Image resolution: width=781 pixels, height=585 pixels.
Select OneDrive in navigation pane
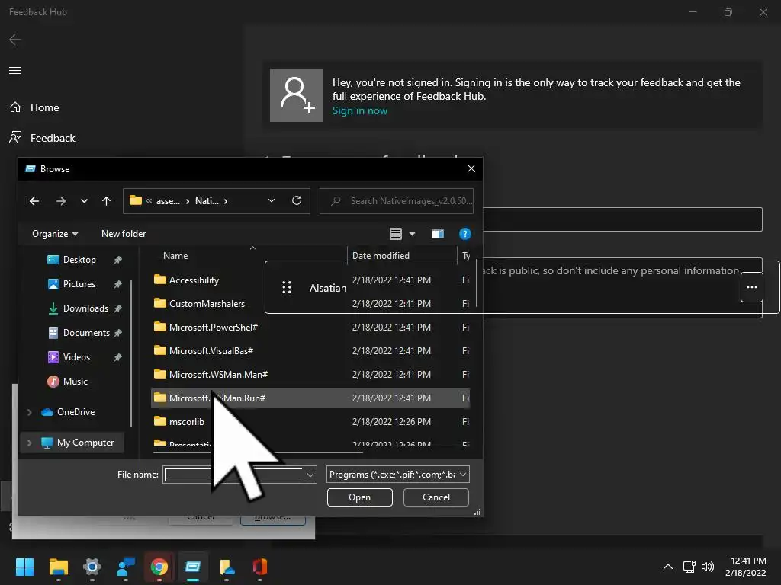[x=76, y=412]
